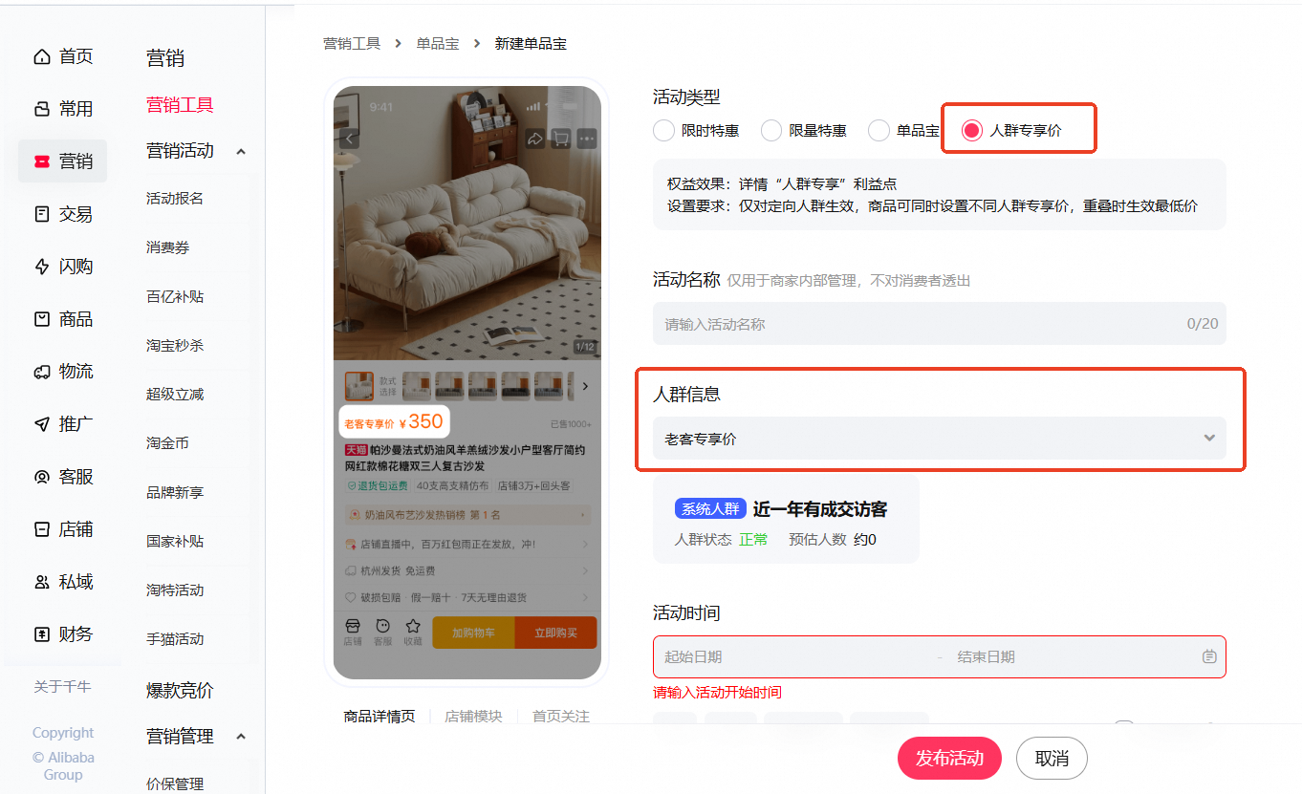1302x794 pixels.
Task: Open 物流 section in sidebar
Action: tap(63, 372)
